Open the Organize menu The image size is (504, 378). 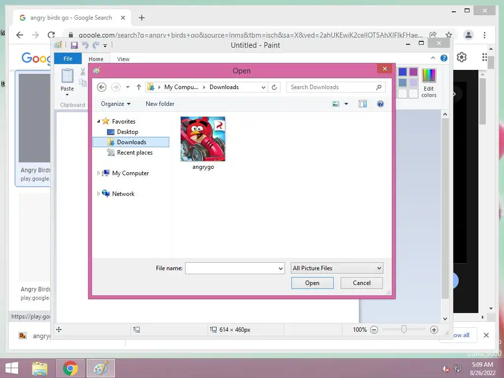point(115,104)
